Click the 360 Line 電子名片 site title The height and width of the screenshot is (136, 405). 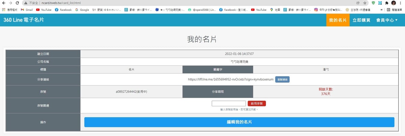(x=24, y=20)
